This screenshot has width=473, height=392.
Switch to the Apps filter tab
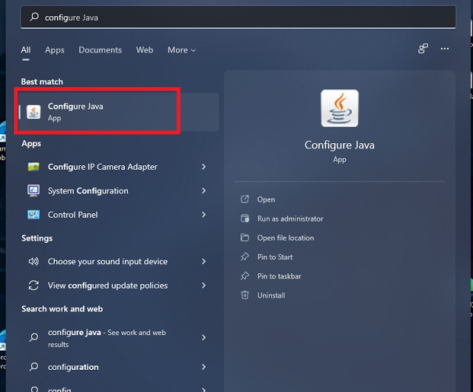55,50
